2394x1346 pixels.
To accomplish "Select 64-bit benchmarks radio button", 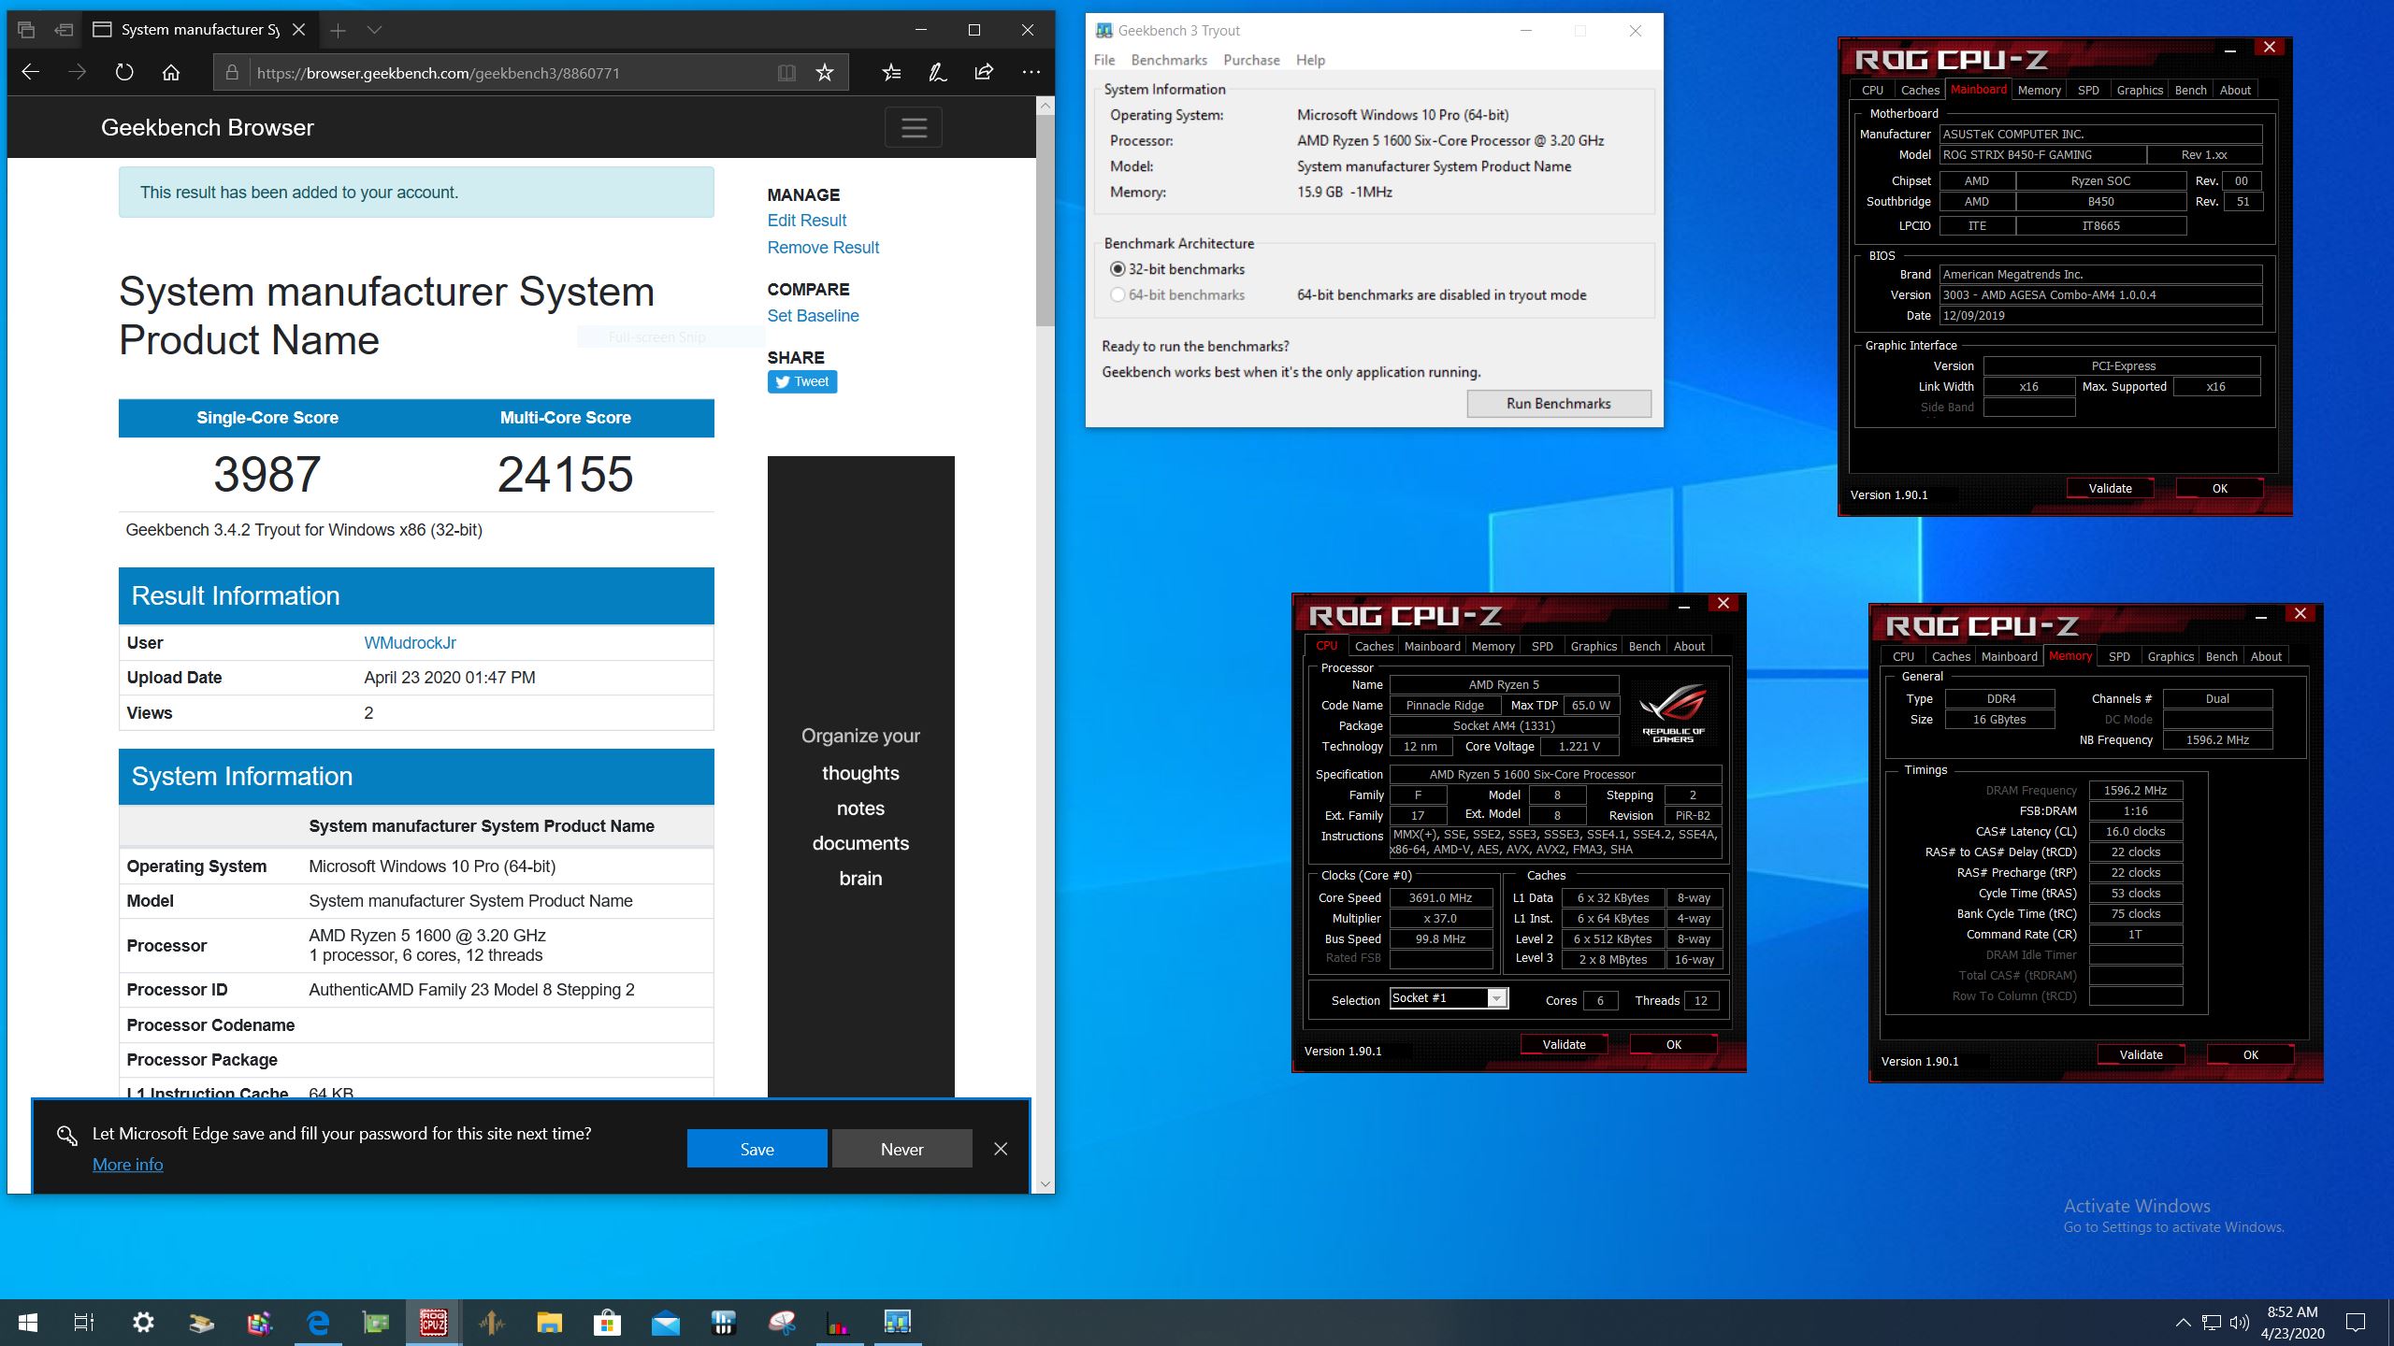I will (x=1118, y=294).
